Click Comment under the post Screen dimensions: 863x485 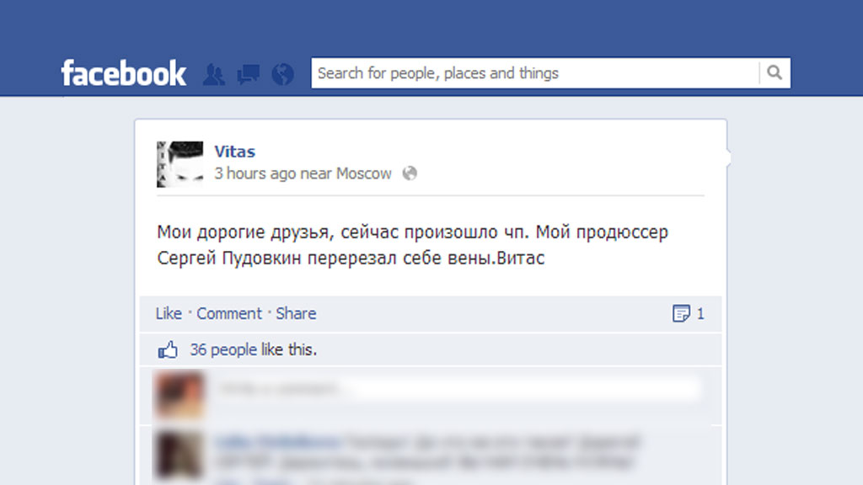pyautogui.click(x=229, y=313)
